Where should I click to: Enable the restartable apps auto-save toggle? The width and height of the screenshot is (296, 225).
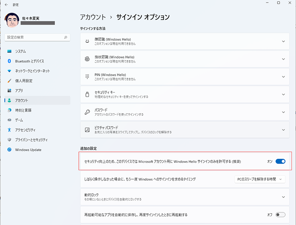click(280, 215)
